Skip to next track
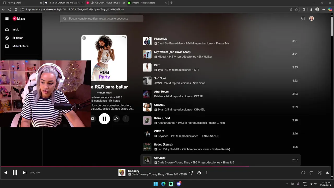 pyautogui.click(x=25, y=173)
